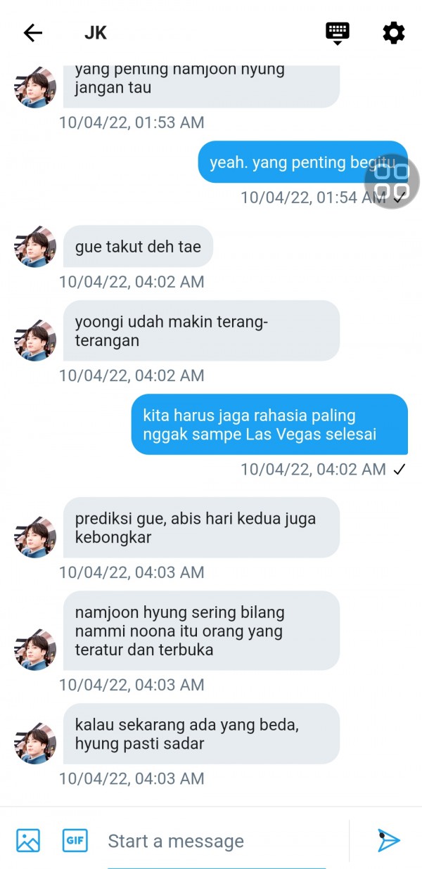Select message 'kita harus jaga rahasia paling'
Image resolution: width=422 pixels, height=869 pixels.
[269, 425]
